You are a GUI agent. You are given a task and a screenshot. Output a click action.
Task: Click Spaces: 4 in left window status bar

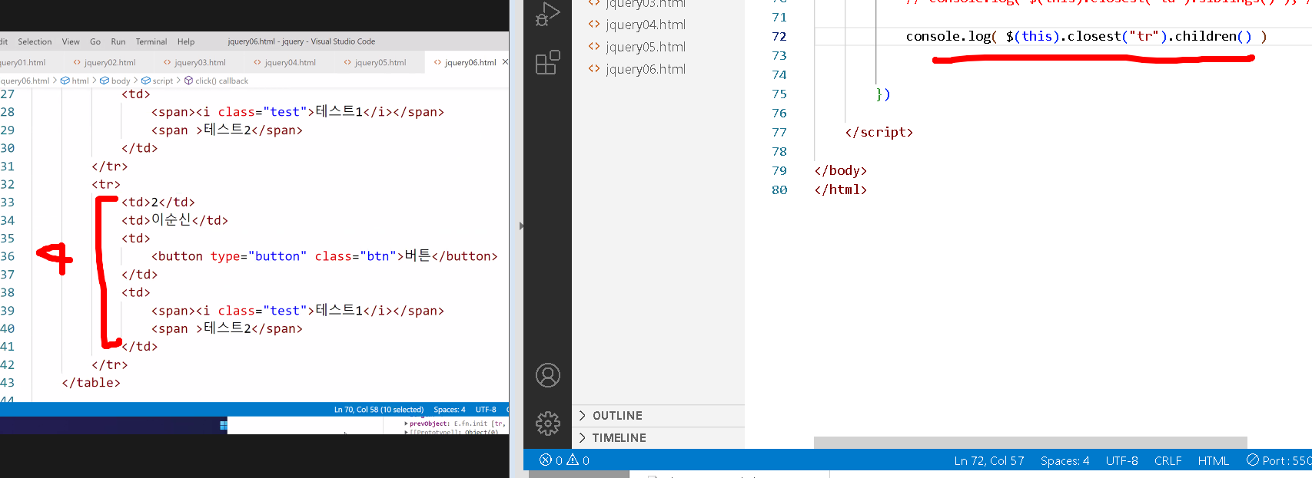(x=450, y=410)
